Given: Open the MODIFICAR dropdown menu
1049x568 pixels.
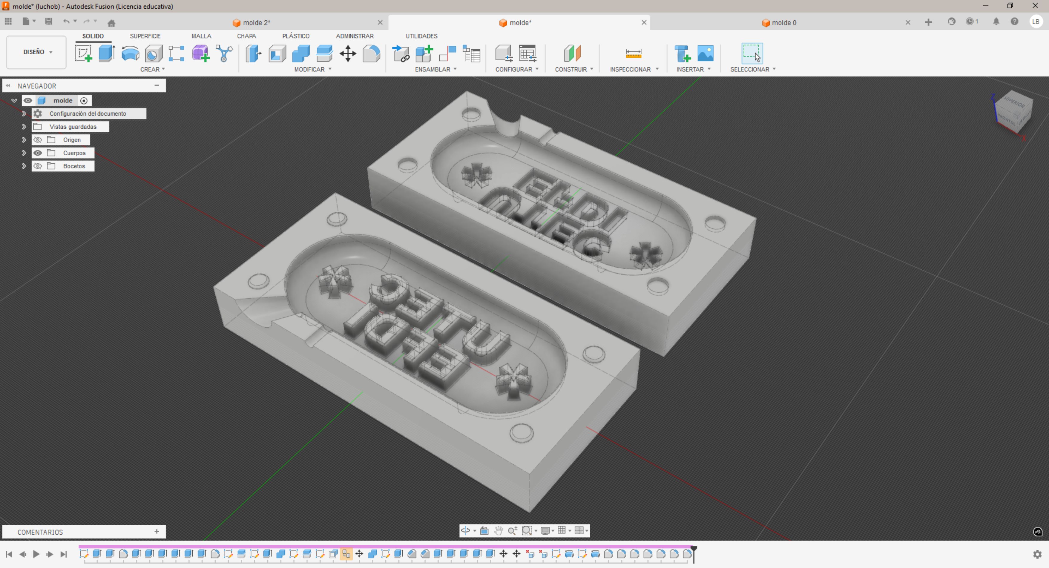Looking at the screenshot, I should 313,69.
